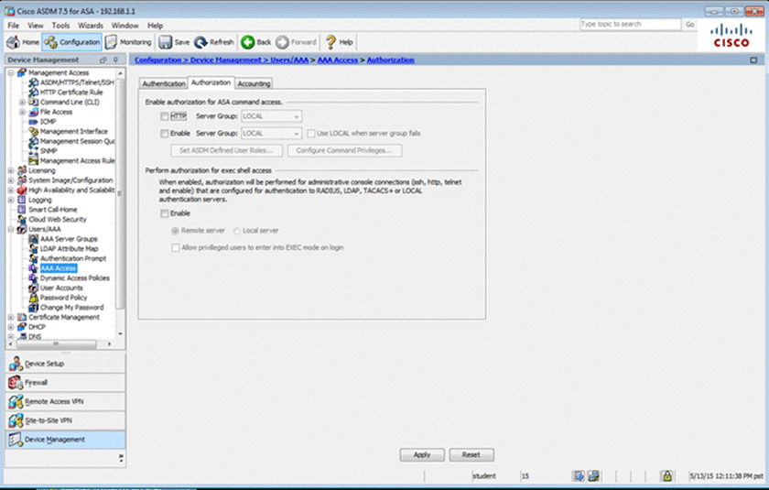Viewport: 769px width, 490px height.
Task: Open HTTP Server Group dropdown
Action: pos(271,116)
